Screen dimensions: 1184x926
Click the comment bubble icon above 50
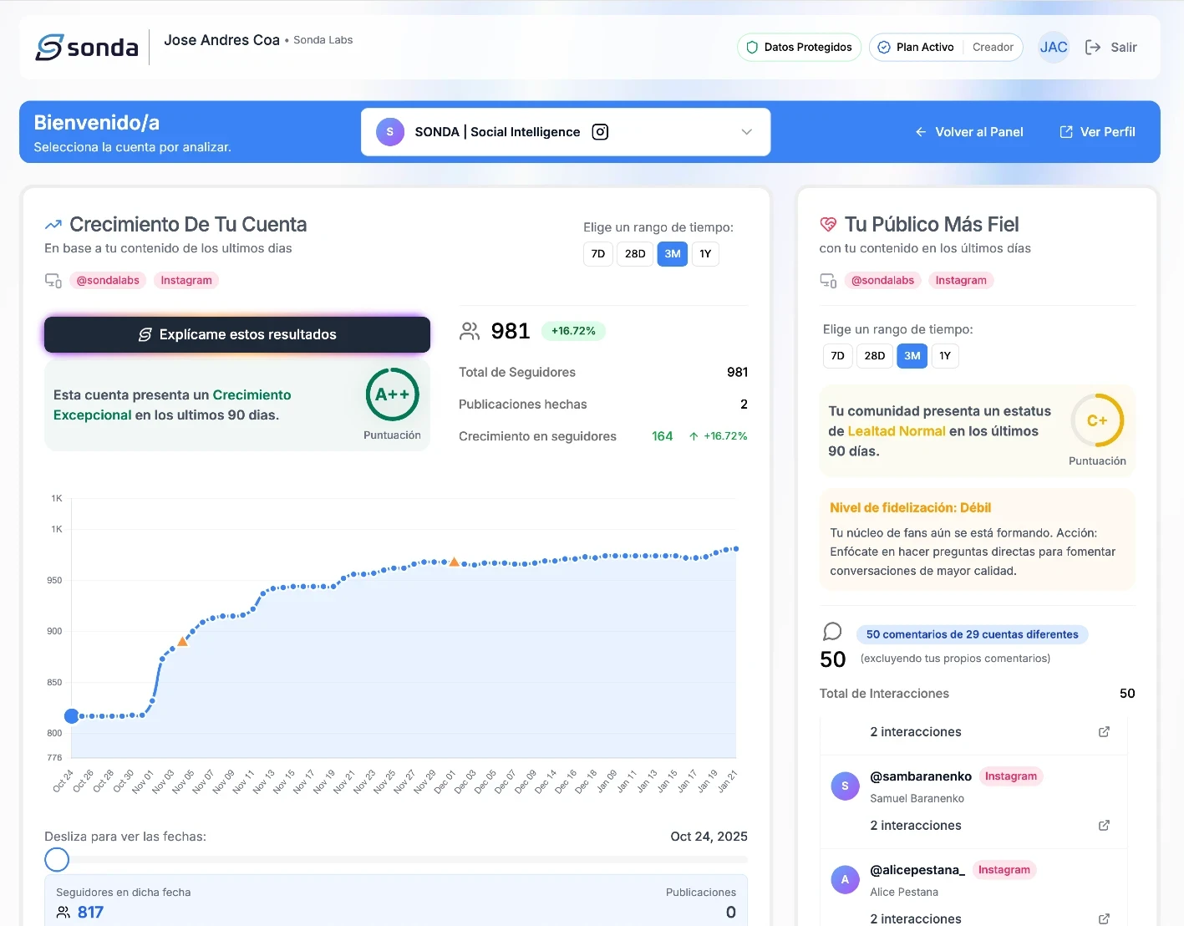(832, 632)
